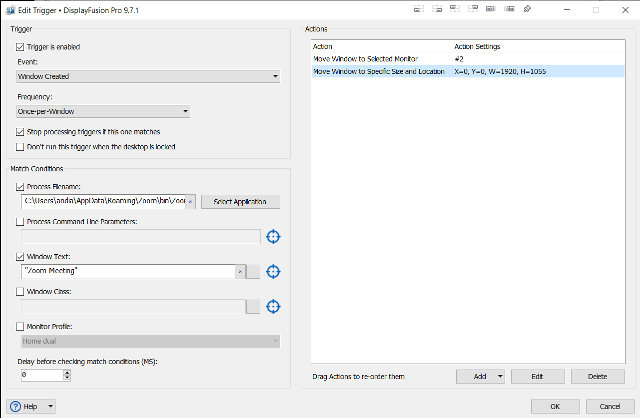The image size is (640, 418).
Task: Click the move to next monitor titlebar icon
Action: pos(509,9)
